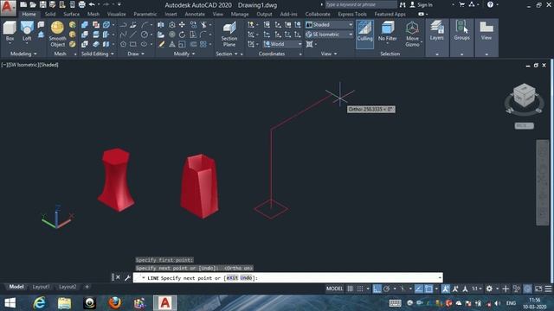Open Firefox from the taskbar
554x311 pixels.
(114, 303)
